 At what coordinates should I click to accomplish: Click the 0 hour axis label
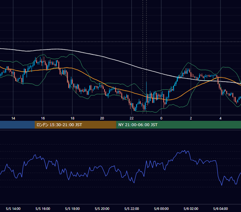(x=161, y=118)
